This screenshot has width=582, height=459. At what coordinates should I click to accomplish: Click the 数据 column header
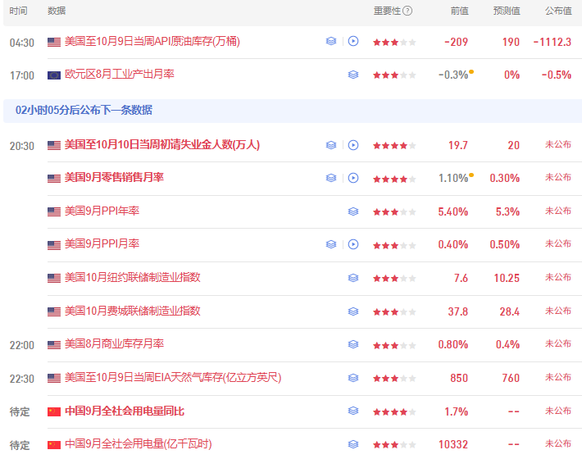tap(57, 11)
